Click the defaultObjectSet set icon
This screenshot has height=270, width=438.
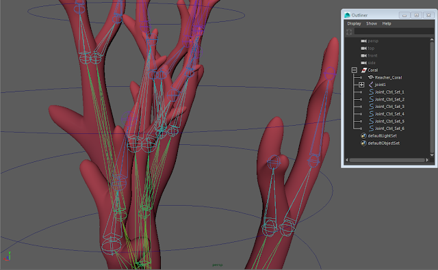pos(363,143)
